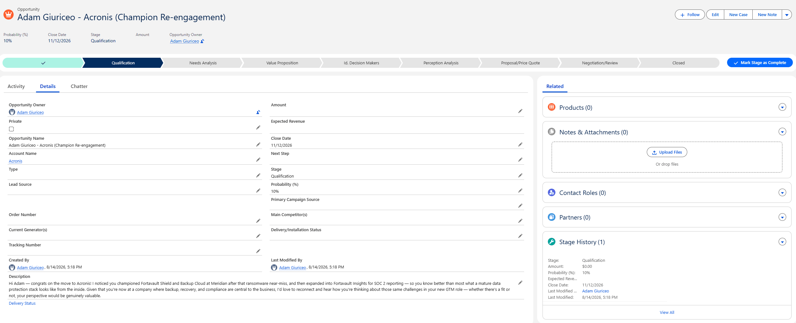Viewport: 796px width, 323px height.
Task: Click the Follow button
Action: pos(690,15)
